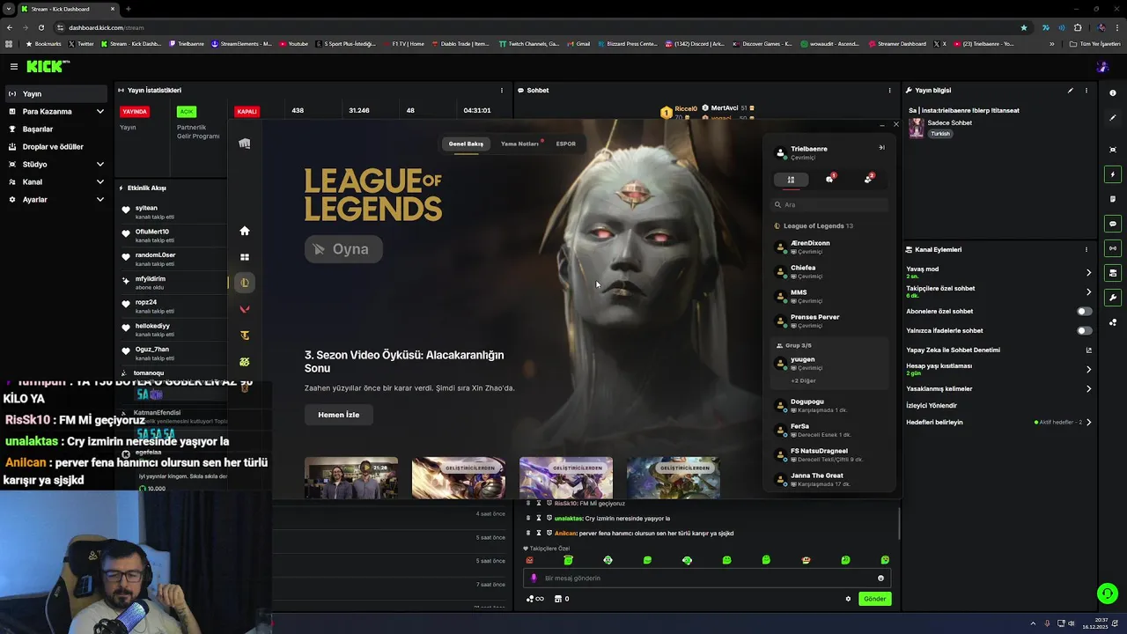Viewport: 1127px width, 634px height.
Task: Open friend Prenses Perver in list
Action: (x=829, y=321)
